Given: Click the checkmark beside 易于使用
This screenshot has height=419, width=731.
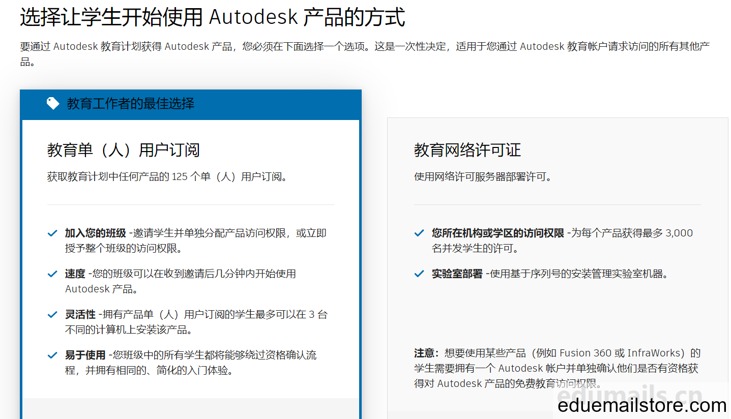Looking at the screenshot, I should [52, 355].
